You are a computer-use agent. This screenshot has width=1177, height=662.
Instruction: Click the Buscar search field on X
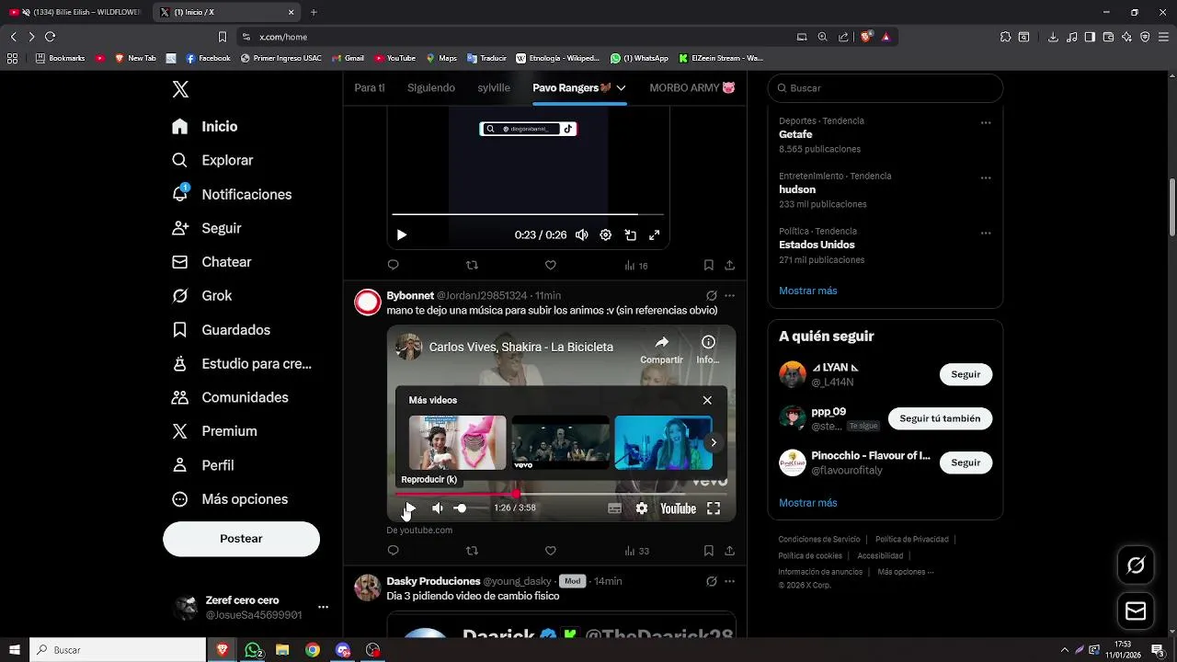(885, 88)
